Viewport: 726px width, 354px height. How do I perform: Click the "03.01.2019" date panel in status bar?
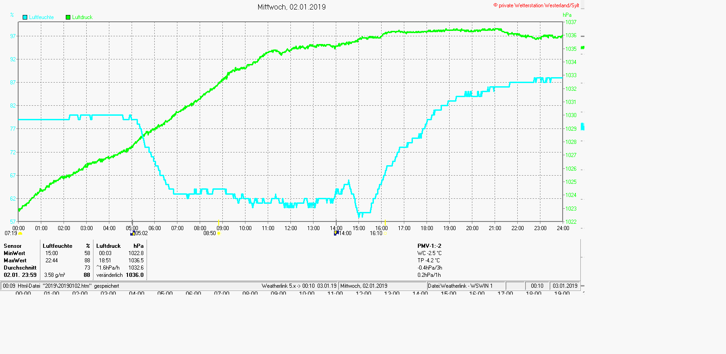565,286
